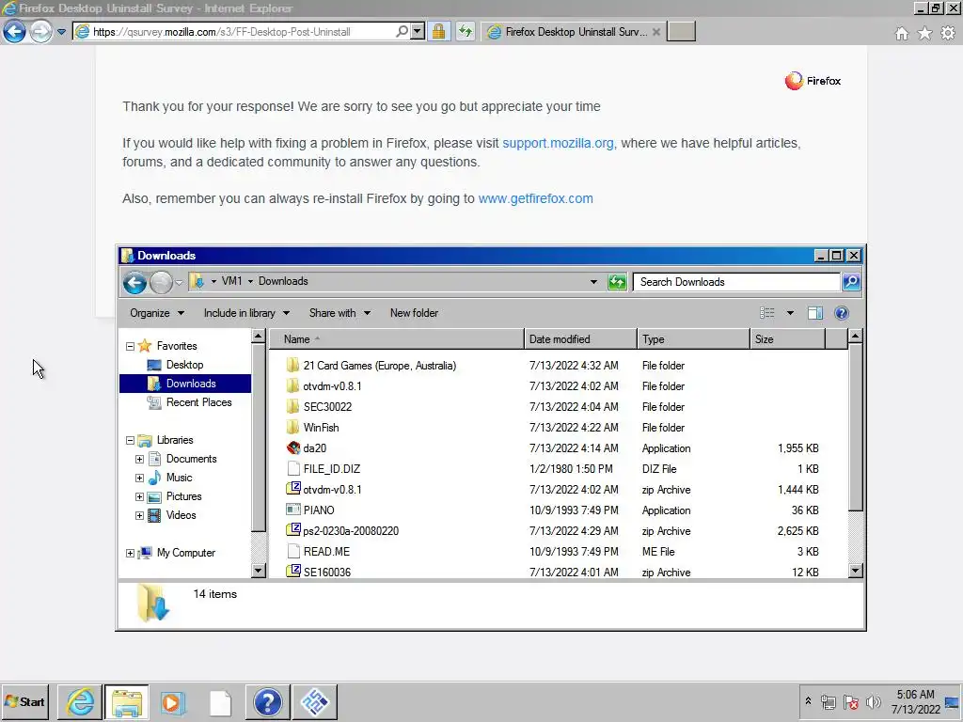This screenshot has width=963, height=722.
Task: Sort files by Type column
Action: coord(693,338)
